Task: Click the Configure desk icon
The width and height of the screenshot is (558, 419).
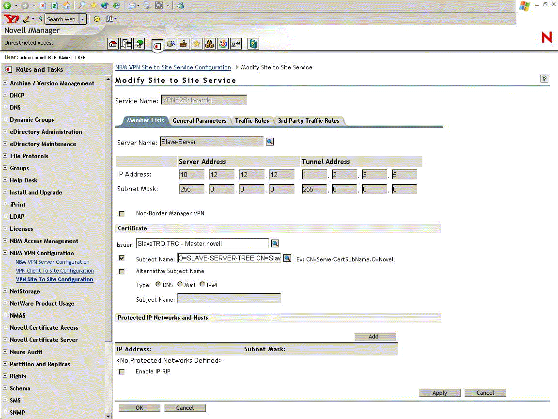Action: (184, 44)
